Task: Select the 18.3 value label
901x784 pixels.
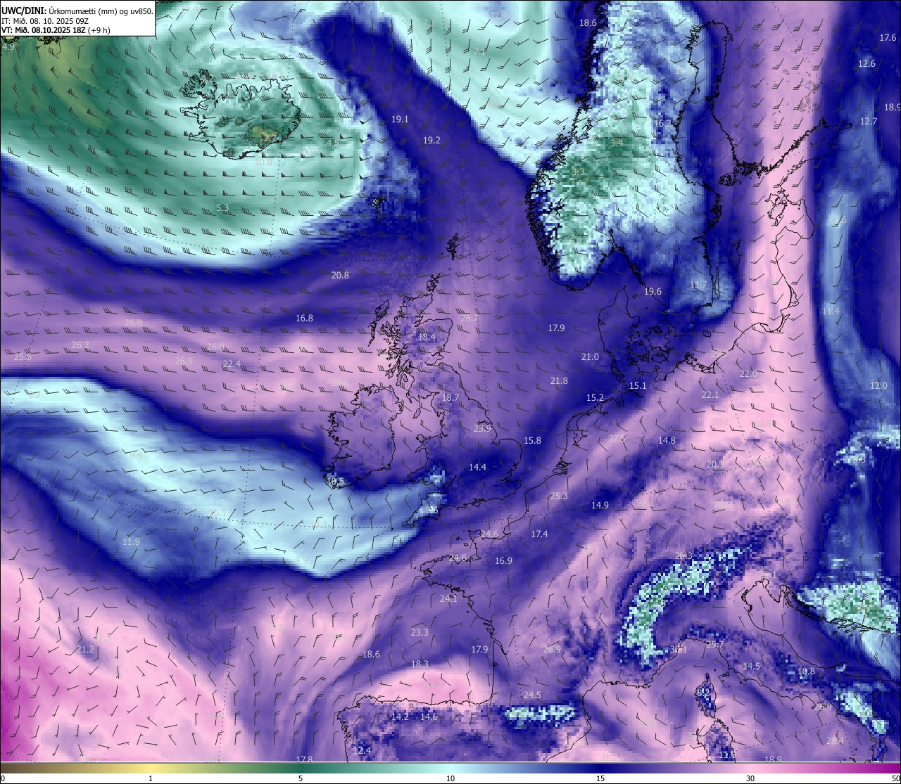Action: (x=420, y=664)
